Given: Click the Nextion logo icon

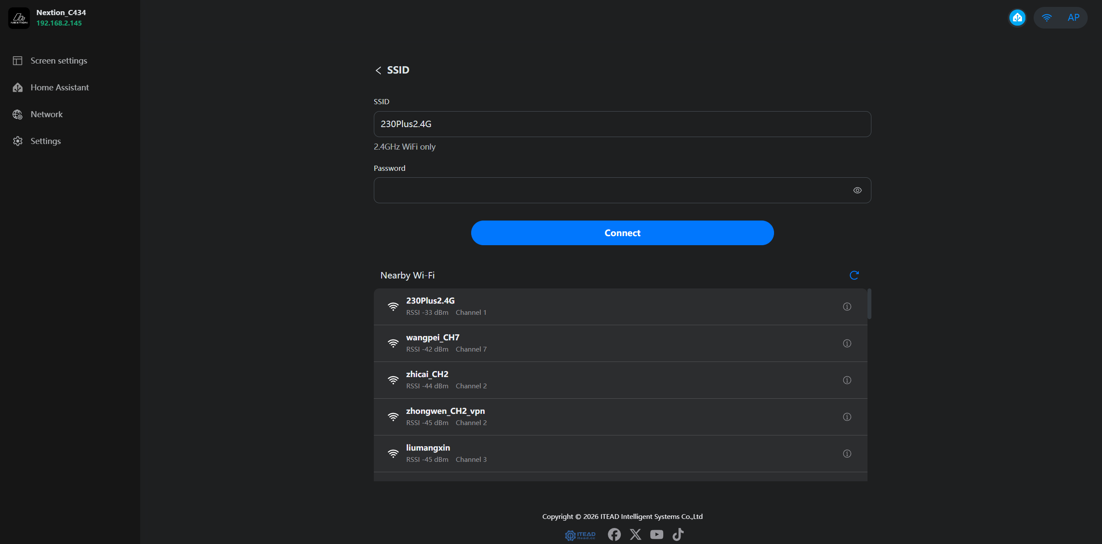Looking at the screenshot, I should point(19,18).
